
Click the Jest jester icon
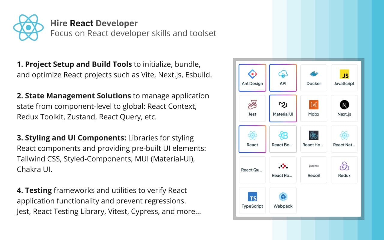pyautogui.click(x=252, y=105)
